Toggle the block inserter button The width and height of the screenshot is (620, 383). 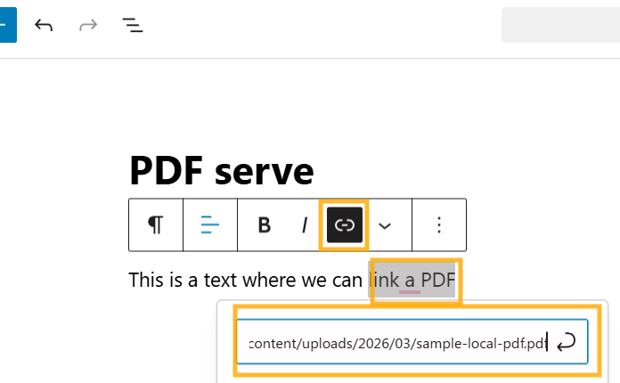6,25
